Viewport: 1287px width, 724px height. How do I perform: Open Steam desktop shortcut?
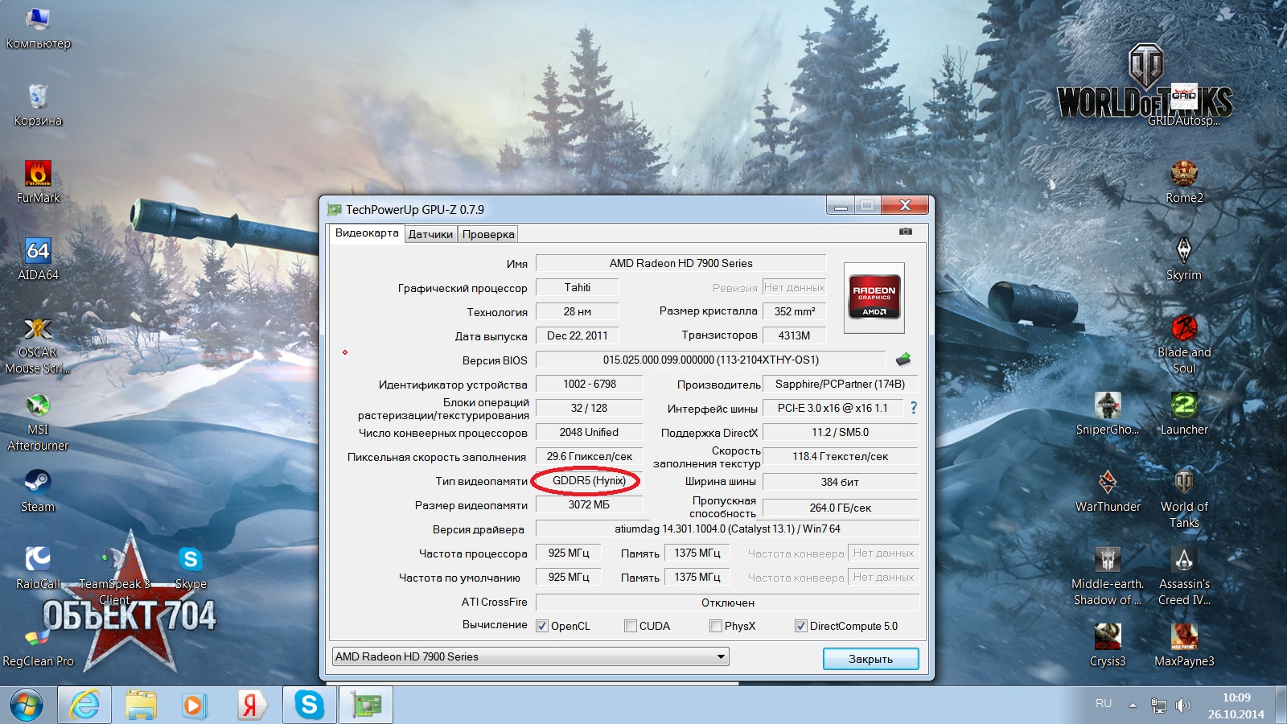point(38,491)
